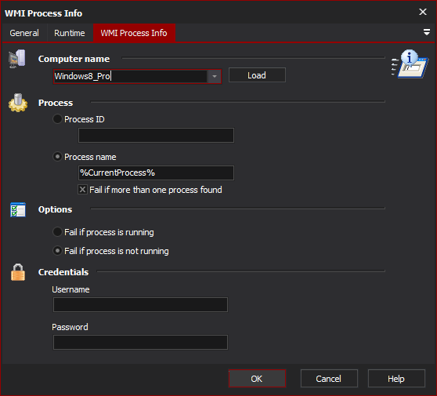Switch to the Runtime tab
437x396 pixels.
(70, 33)
